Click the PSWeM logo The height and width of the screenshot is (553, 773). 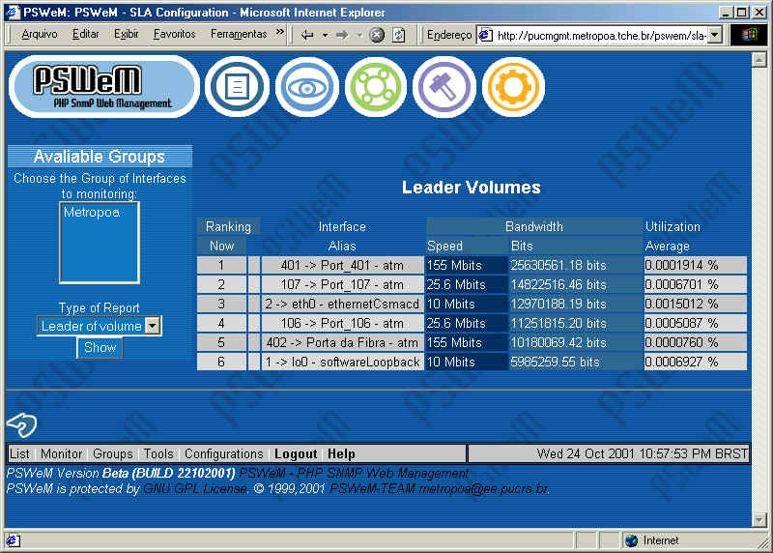[102, 86]
